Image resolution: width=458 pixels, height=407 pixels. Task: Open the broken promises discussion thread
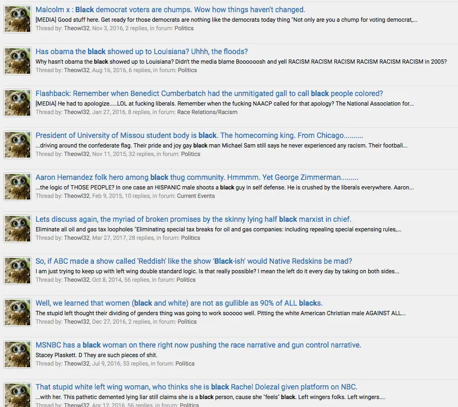[x=193, y=219]
